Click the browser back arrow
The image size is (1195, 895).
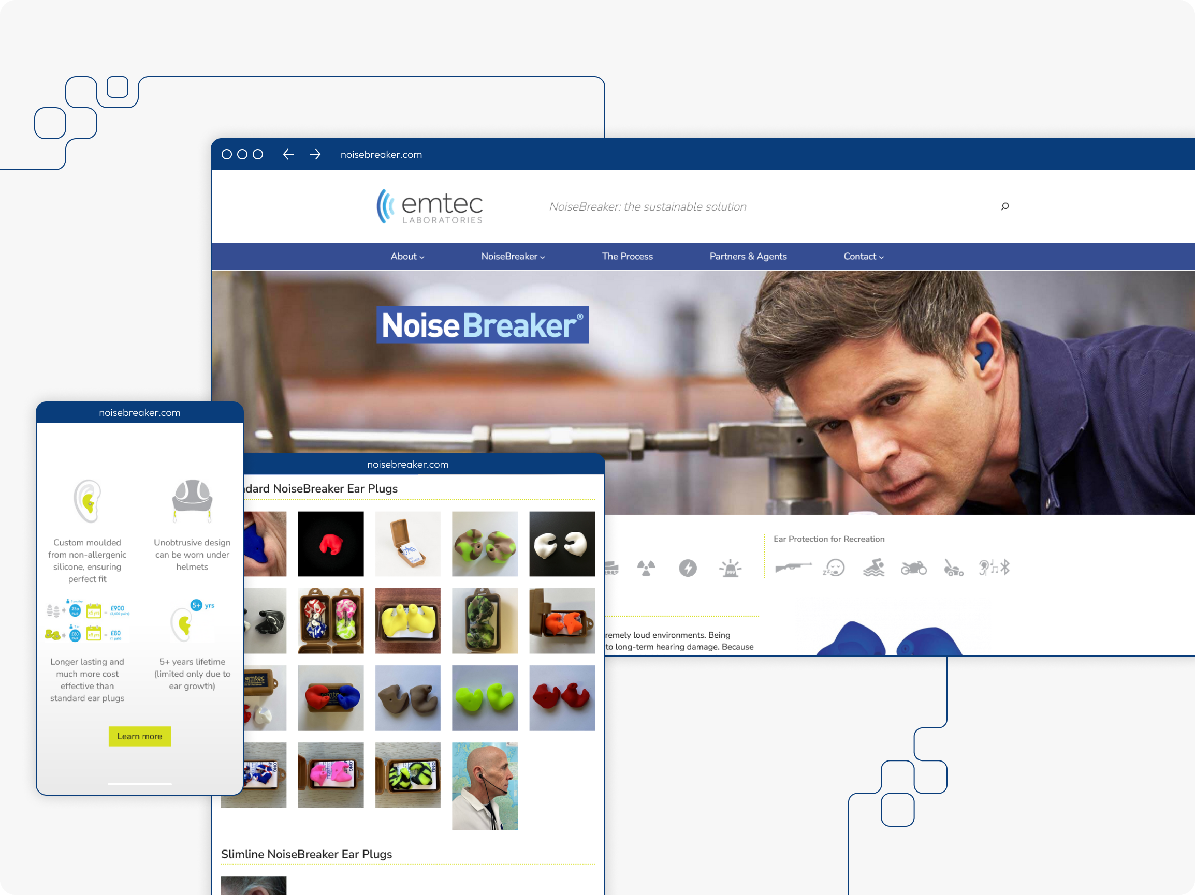[x=288, y=154]
